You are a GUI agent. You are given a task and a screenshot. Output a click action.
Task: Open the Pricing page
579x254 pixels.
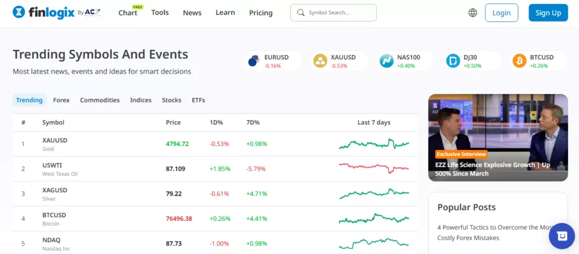tap(261, 13)
